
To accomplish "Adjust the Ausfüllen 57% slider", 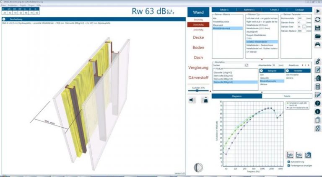I will (x=198, y=90).
